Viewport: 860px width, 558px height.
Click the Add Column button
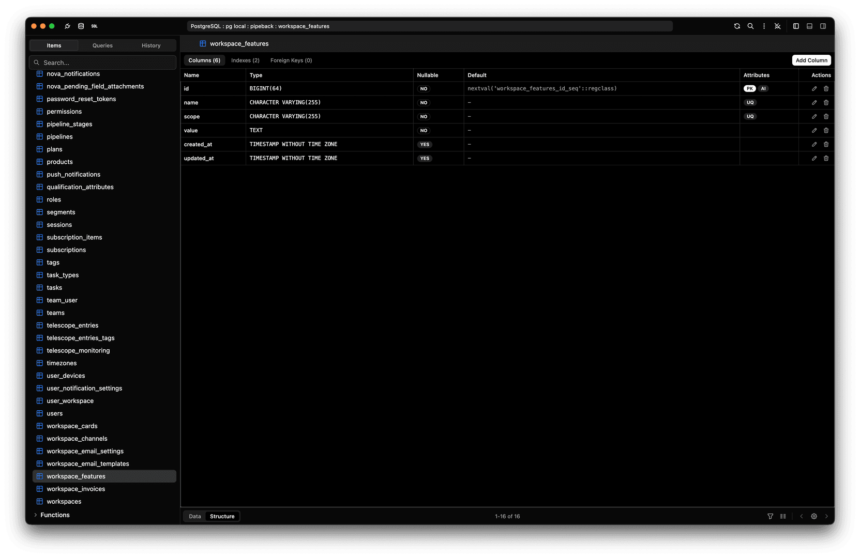[811, 60]
